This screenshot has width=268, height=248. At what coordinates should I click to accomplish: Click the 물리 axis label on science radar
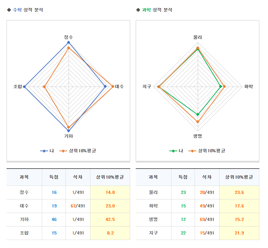(x=198, y=37)
